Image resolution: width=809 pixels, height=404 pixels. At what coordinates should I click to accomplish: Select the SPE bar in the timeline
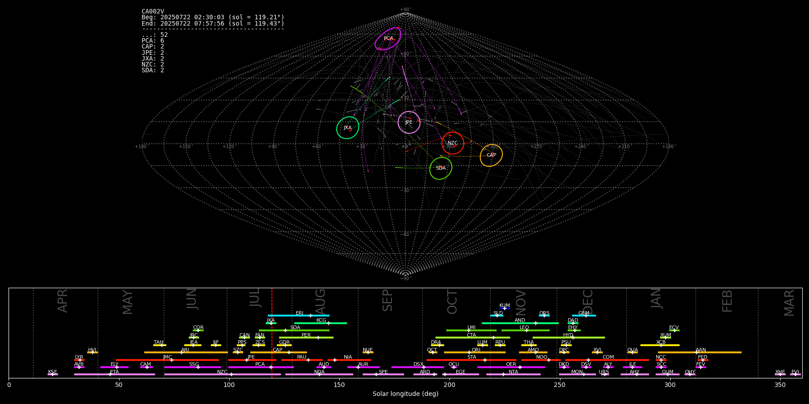(383, 374)
